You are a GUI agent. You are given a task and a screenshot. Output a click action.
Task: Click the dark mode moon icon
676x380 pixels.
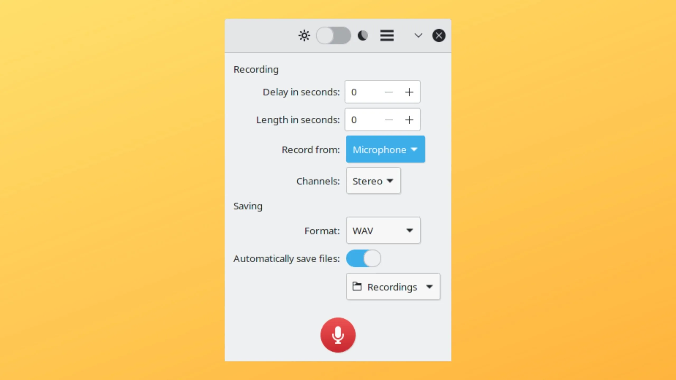pos(363,35)
